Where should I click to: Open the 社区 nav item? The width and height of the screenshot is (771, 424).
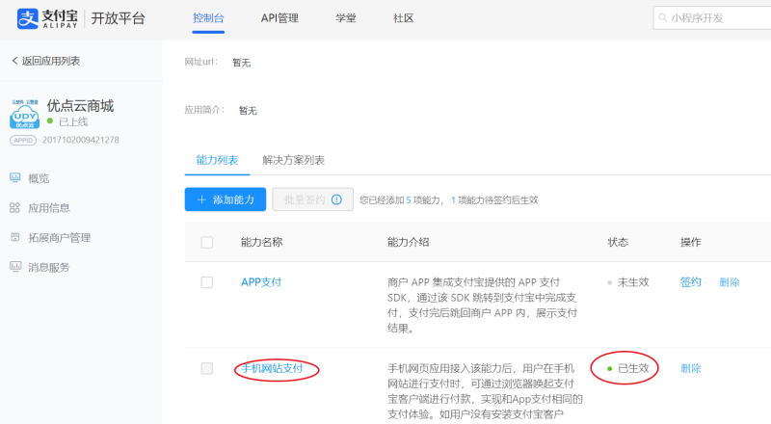coord(403,18)
